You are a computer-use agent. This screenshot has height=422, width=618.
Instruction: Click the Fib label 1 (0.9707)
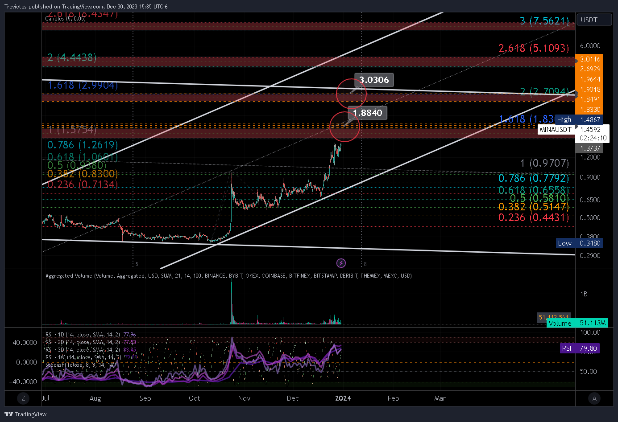[545, 163]
